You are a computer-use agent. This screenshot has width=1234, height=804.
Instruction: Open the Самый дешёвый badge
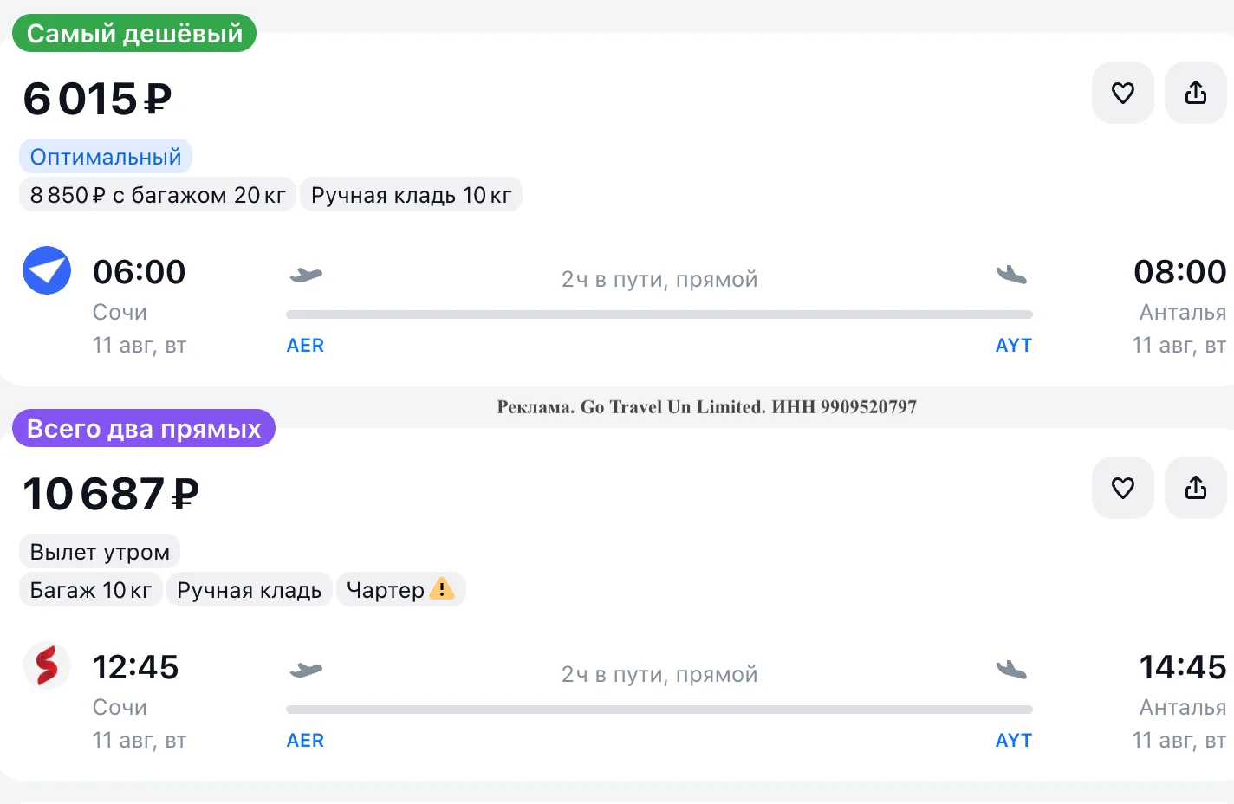click(134, 33)
